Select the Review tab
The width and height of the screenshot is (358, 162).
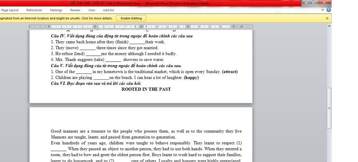coord(75,10)
